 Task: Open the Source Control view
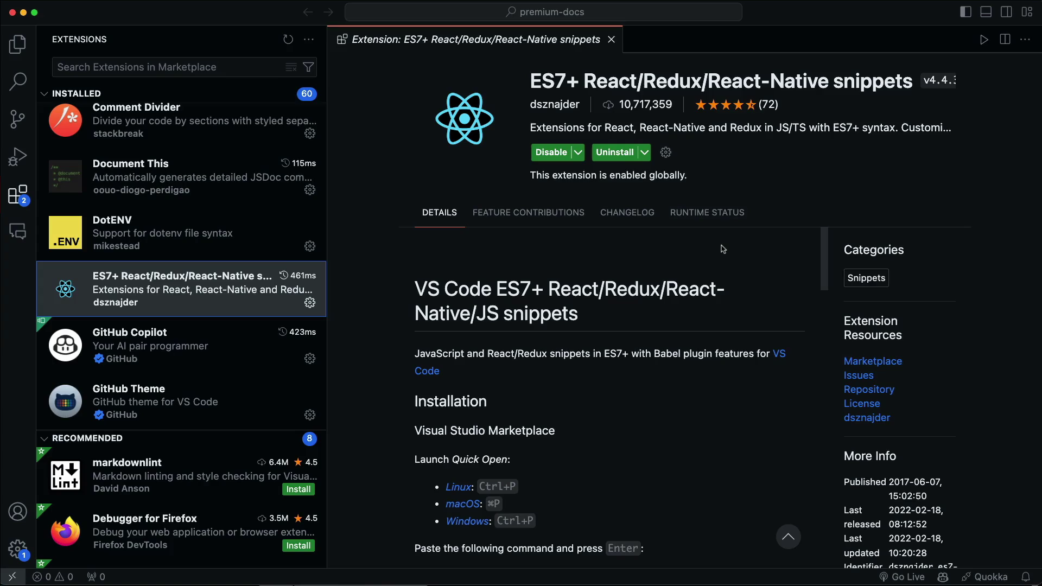click(17, 119)
